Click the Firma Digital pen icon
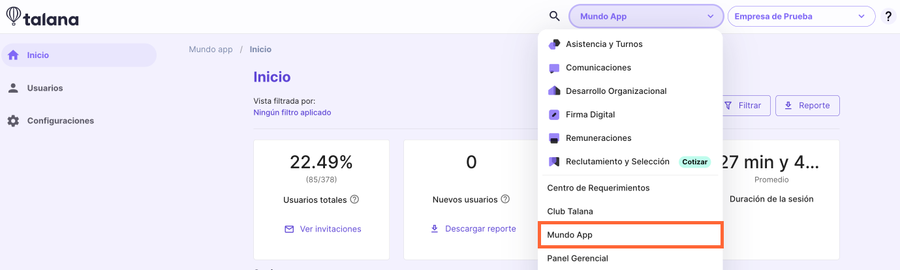900x270 pixels. 554,115
